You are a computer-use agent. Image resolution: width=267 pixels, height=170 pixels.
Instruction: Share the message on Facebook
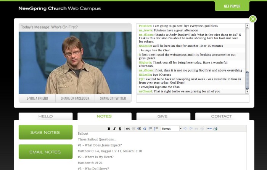[75, 99]
